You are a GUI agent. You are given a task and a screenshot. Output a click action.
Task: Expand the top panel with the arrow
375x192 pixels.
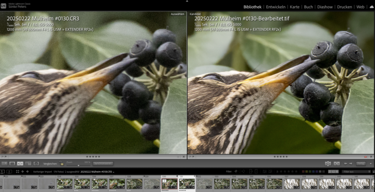187,1
